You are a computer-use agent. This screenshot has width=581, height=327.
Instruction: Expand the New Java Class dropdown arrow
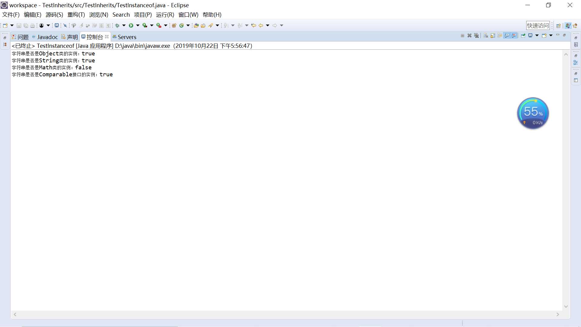coord(188,25)
